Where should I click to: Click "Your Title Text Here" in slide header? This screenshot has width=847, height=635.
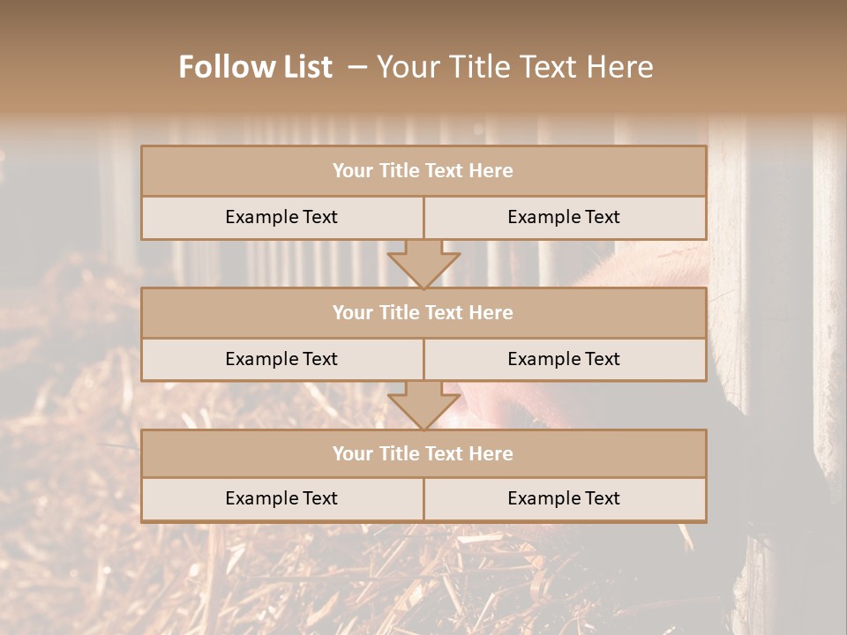click(x=515, y=67)
